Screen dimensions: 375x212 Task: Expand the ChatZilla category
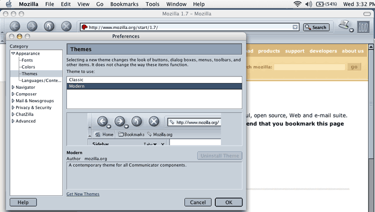pos(13,114)
